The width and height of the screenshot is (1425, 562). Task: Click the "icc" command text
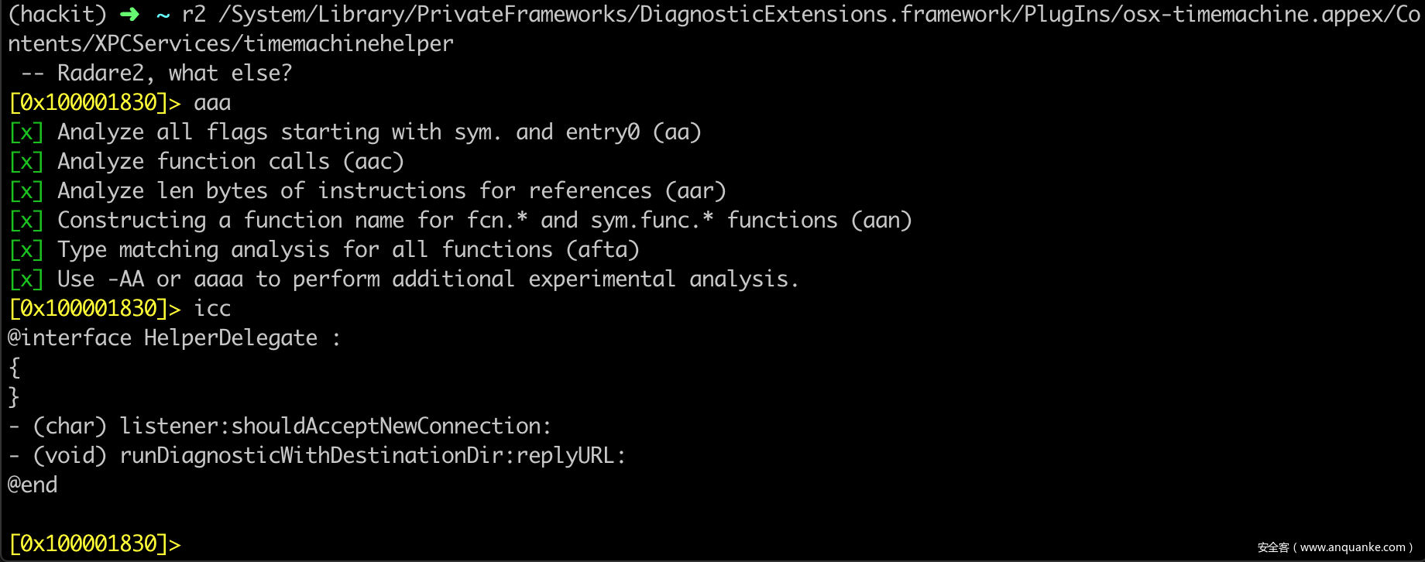click(212, 309)
